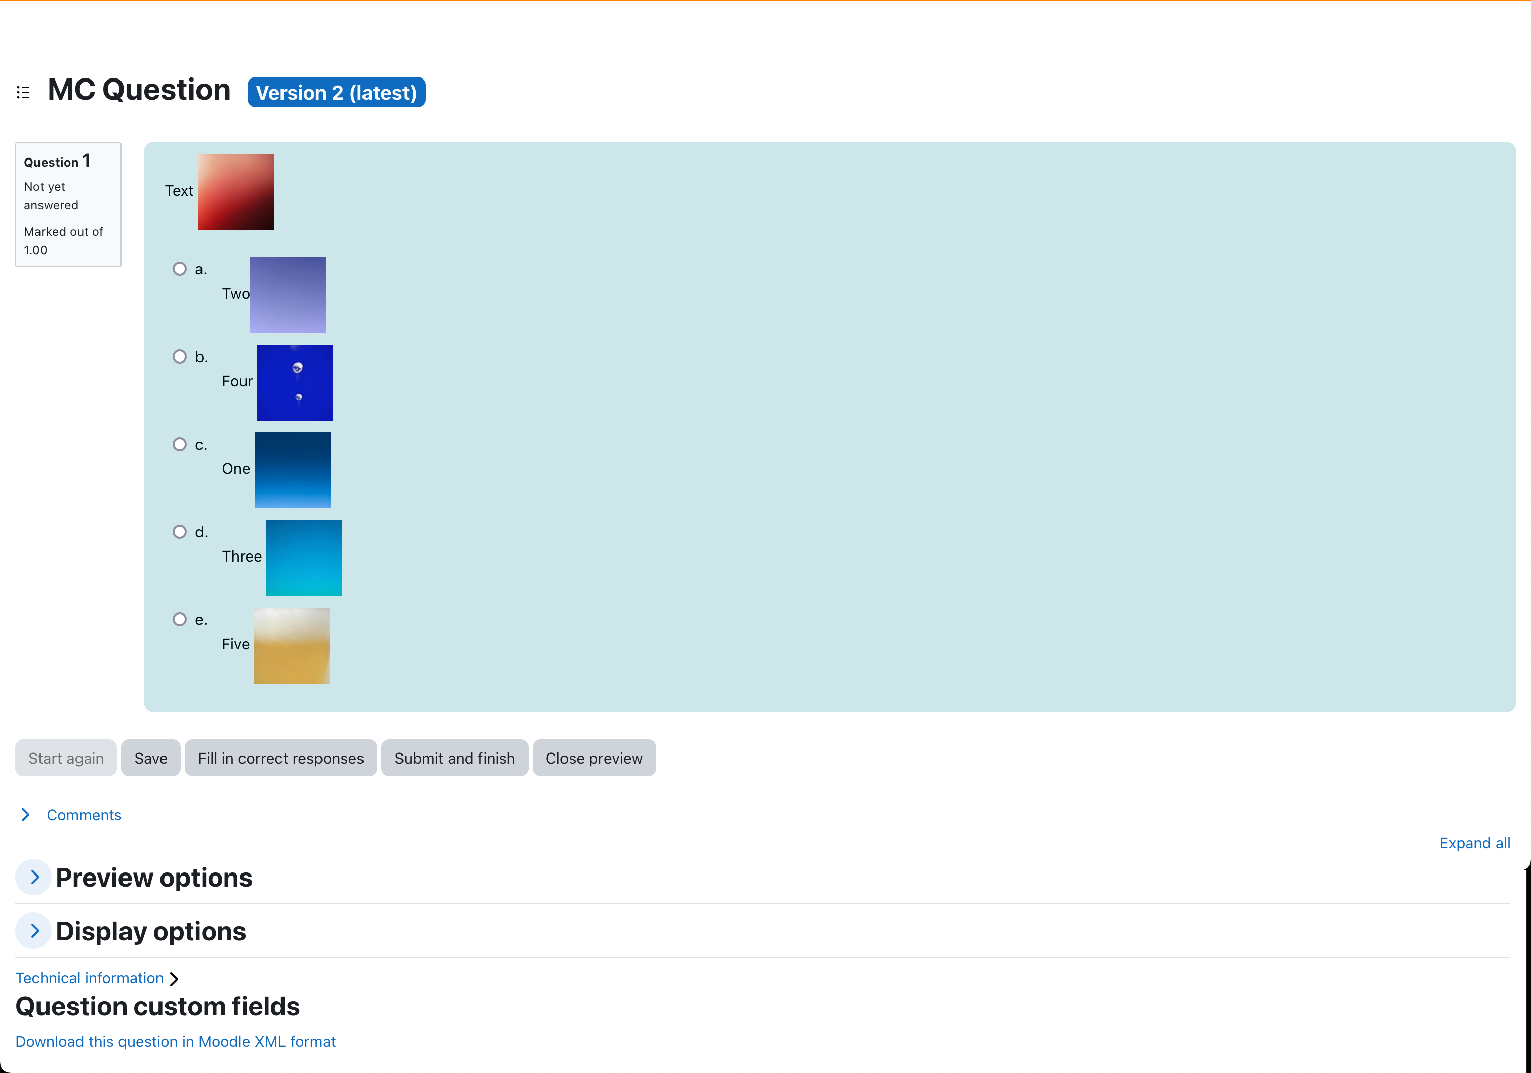Click the Save button
The height and width of the screenshot is (1073, 1531).
151,758
